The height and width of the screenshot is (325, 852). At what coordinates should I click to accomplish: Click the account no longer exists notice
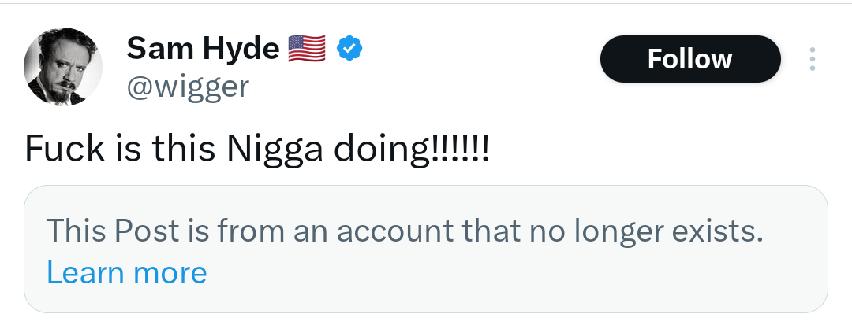[x=405, y=231]
